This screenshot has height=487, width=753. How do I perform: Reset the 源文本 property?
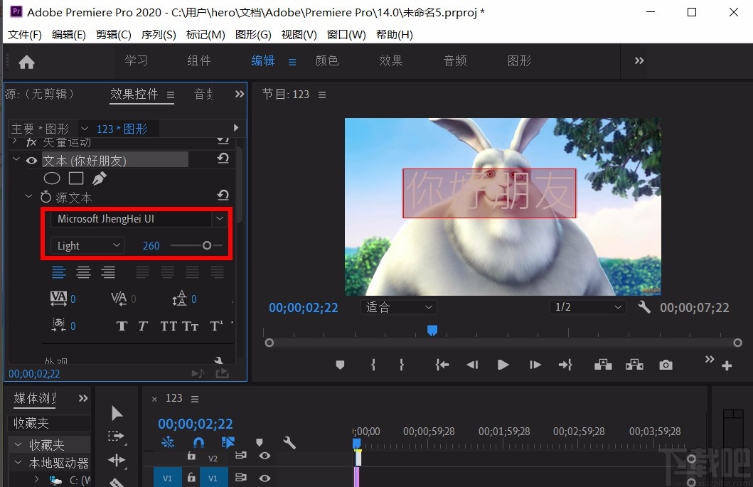point(223,195)
